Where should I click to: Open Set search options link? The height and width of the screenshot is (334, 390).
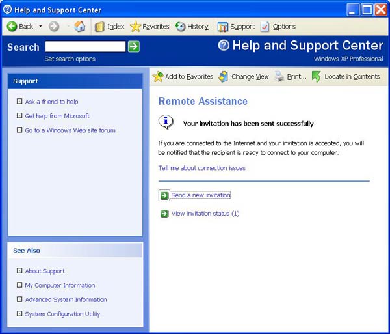pos(70,59)
